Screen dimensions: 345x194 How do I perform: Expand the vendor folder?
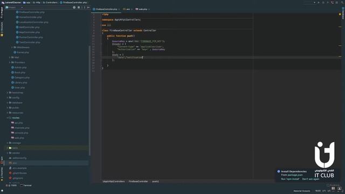click(7, 153)
